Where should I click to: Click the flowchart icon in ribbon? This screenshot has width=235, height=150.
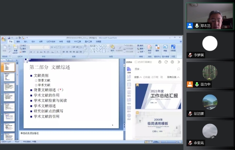(173, 48)
